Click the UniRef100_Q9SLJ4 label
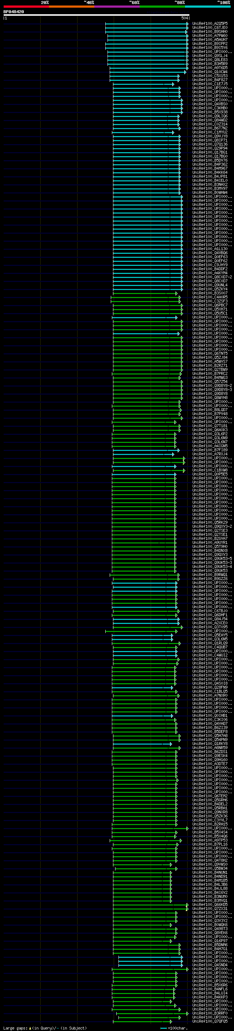Image resolution: width=234 pixels, height=1031 pixels. (210, 56)
